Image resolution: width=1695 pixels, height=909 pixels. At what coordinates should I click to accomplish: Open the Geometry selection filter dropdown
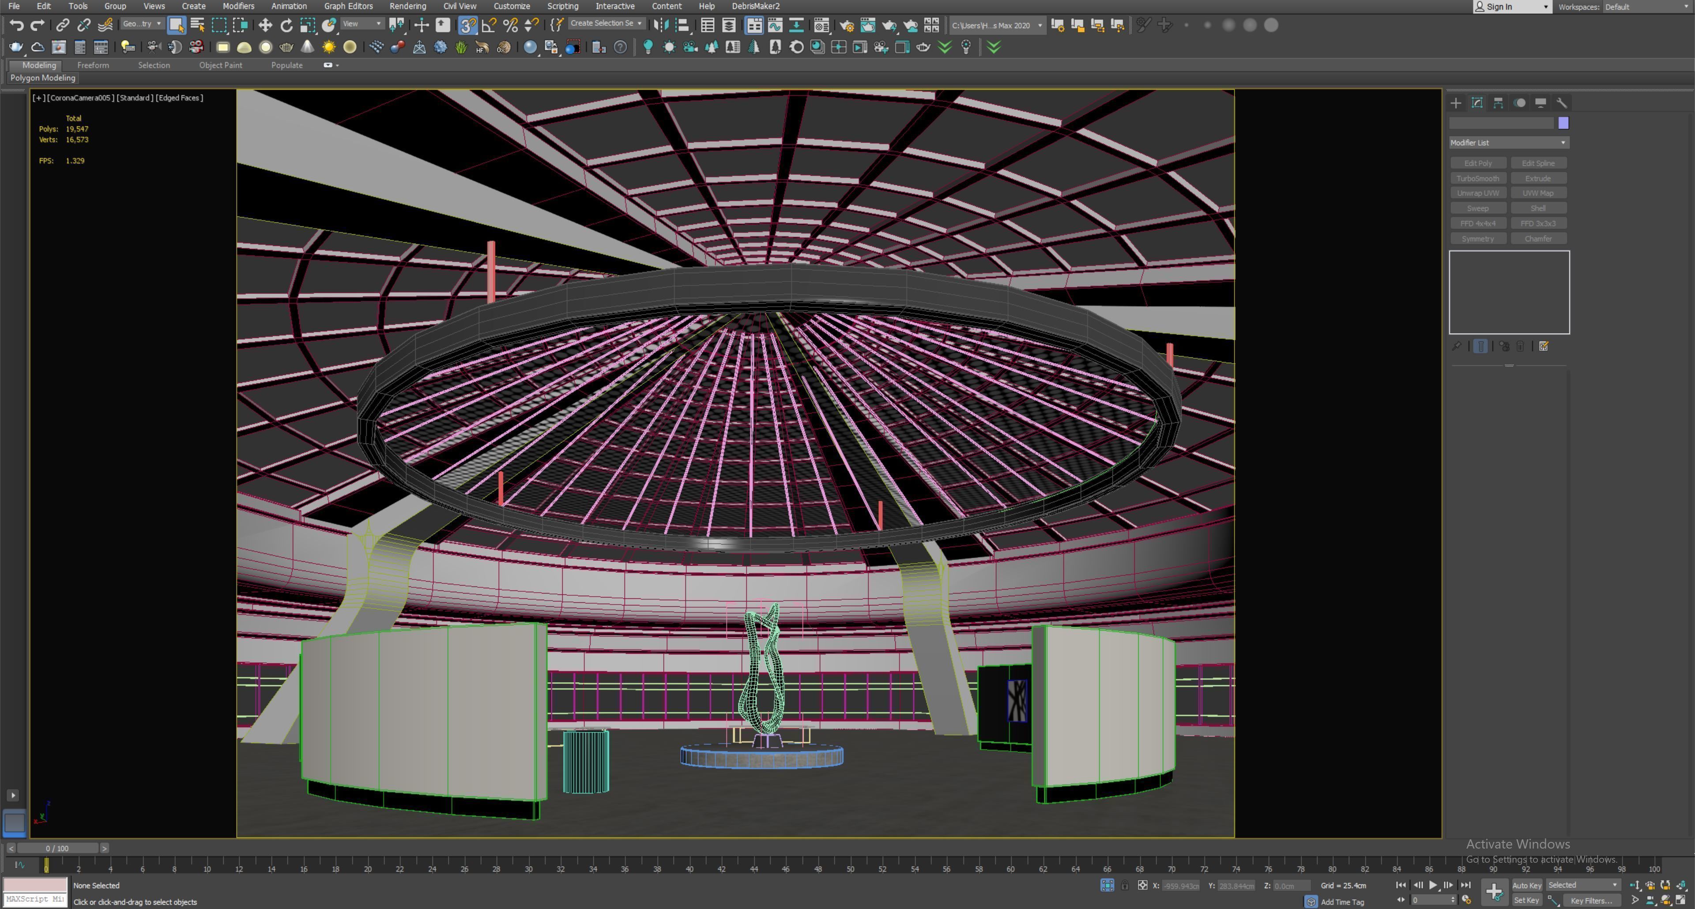pyautogui.click(x=142, y=24)
